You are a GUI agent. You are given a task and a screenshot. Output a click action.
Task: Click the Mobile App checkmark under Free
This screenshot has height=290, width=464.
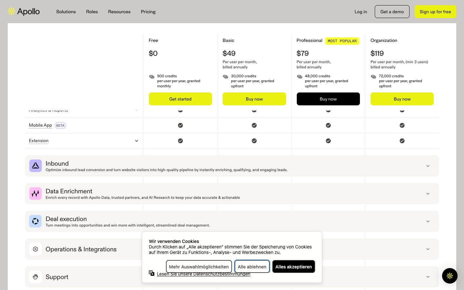tap(180, 125)
